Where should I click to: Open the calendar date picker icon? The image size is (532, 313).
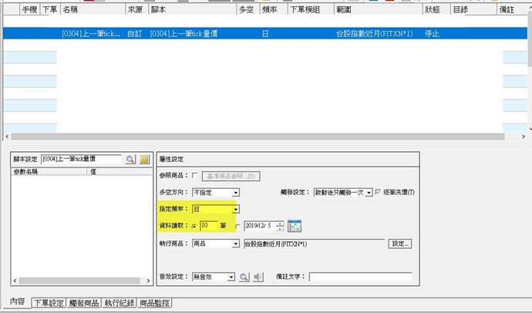point(294,226)
